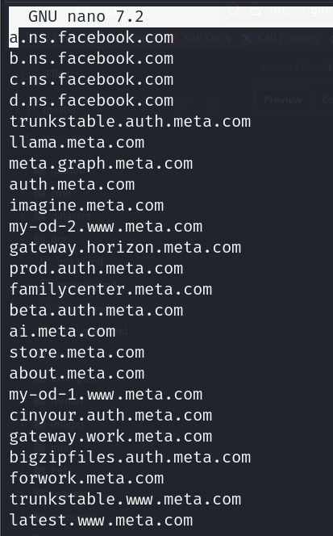333x536 pixels.
Task: Place cursor on about.meta.com line
Action: click(x=77, y=374)
